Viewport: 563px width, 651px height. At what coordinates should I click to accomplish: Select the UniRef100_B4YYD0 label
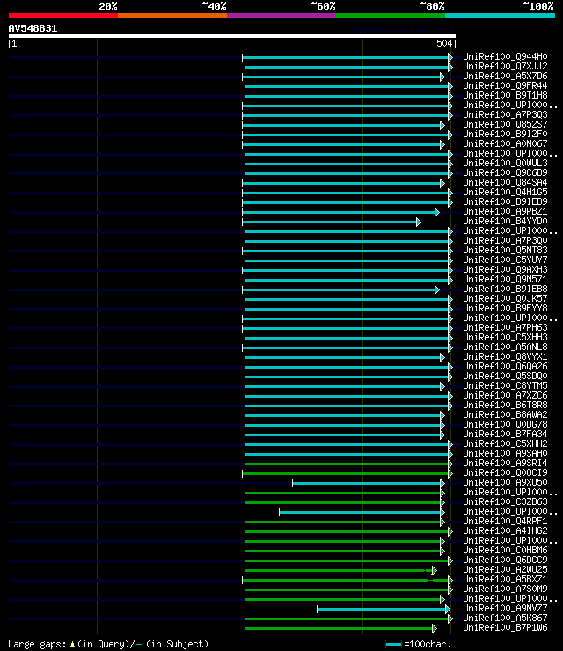pos(505,222)
